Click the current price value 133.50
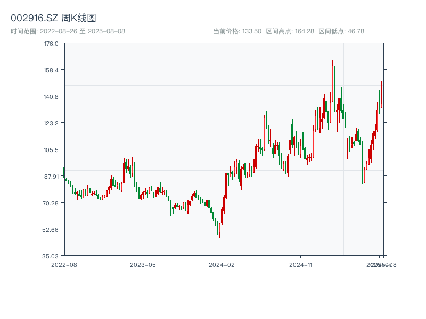Image resolution: width=426 pixels, height=319 pixels. 251,31
